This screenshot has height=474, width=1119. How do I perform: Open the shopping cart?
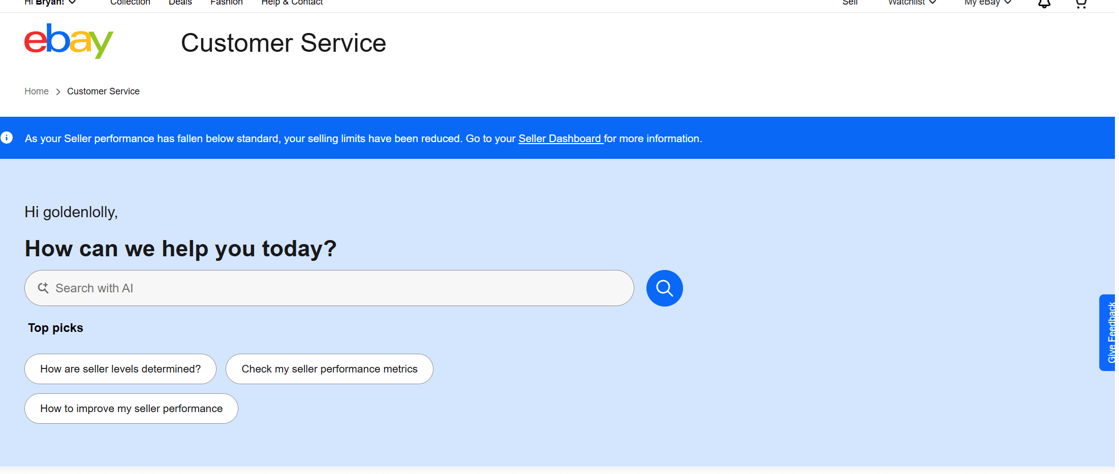1081,3
